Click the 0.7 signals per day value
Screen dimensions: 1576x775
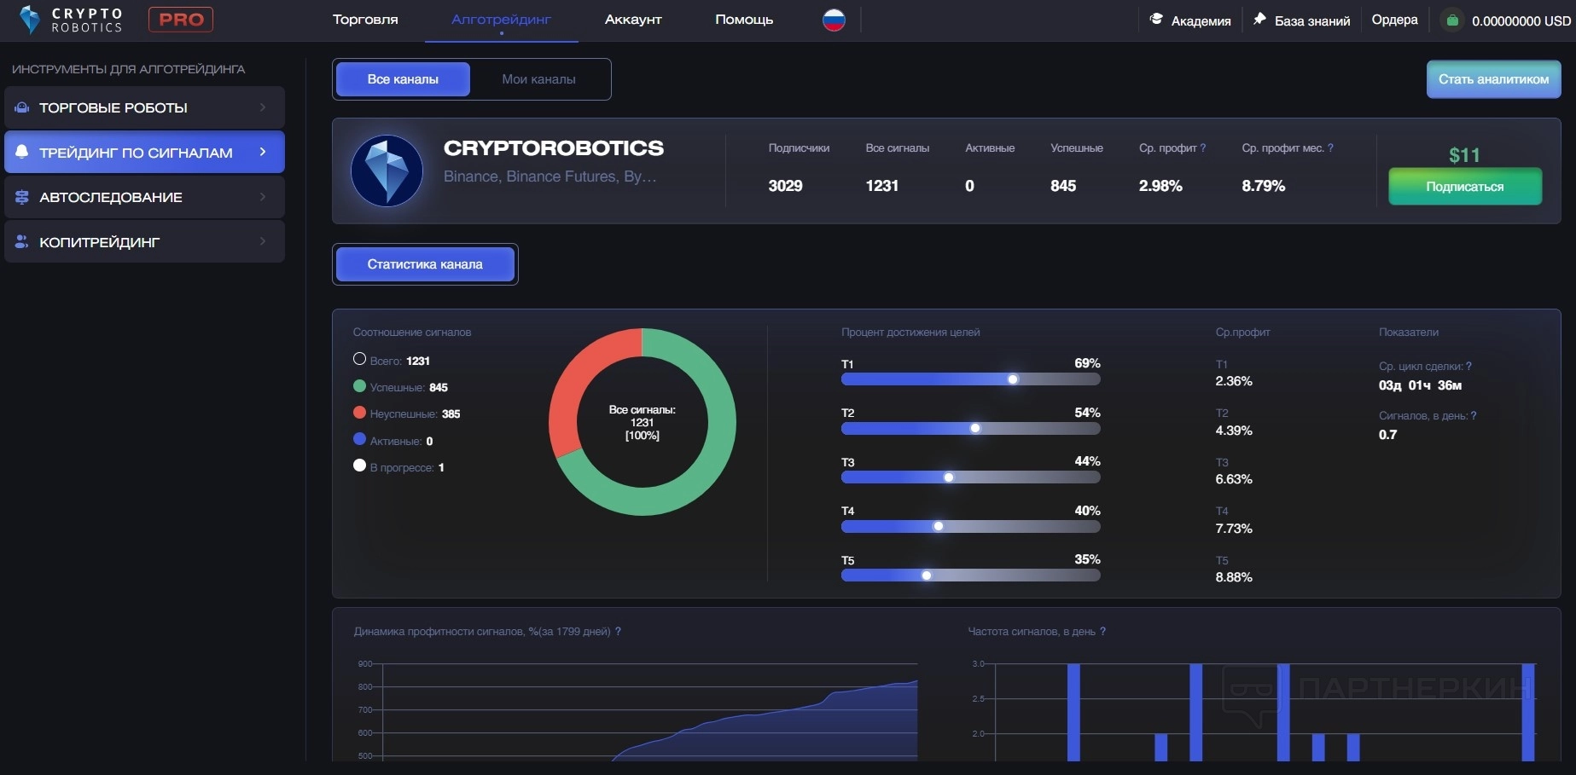pos(1388,435)
